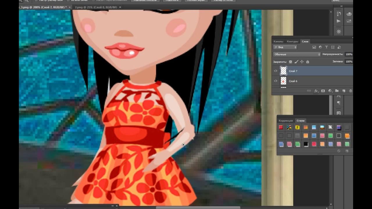Image resolution: width=372 pixels, height=209 pixels.
Task: Filter layers by adjustment layers icon
Action: tap(320, 47)
